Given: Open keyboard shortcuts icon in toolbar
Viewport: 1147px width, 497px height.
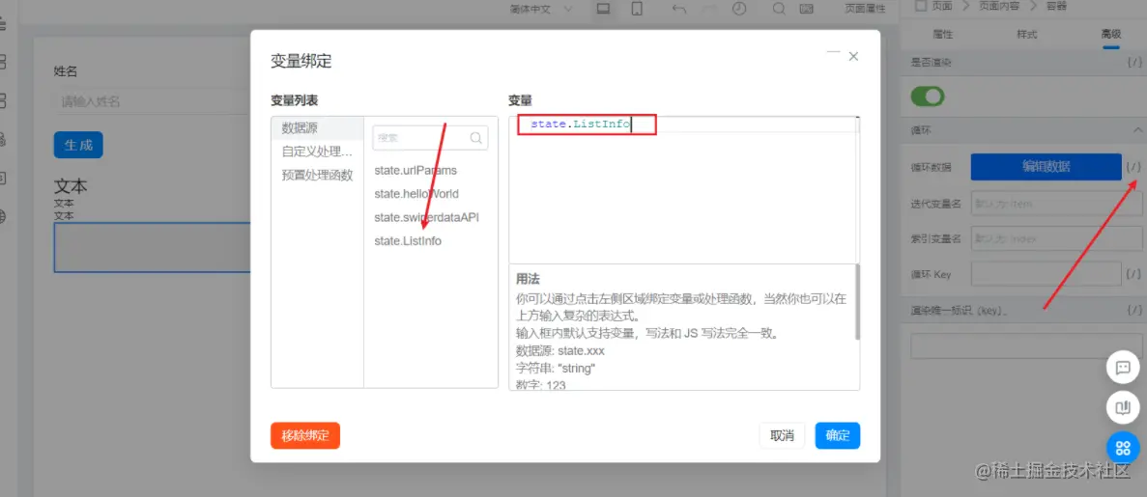Looking at the screenshot, I should click(807, 9).
